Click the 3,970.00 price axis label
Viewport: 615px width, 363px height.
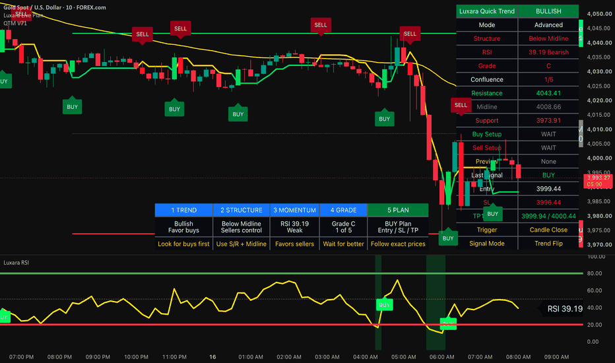click(599, 244)
